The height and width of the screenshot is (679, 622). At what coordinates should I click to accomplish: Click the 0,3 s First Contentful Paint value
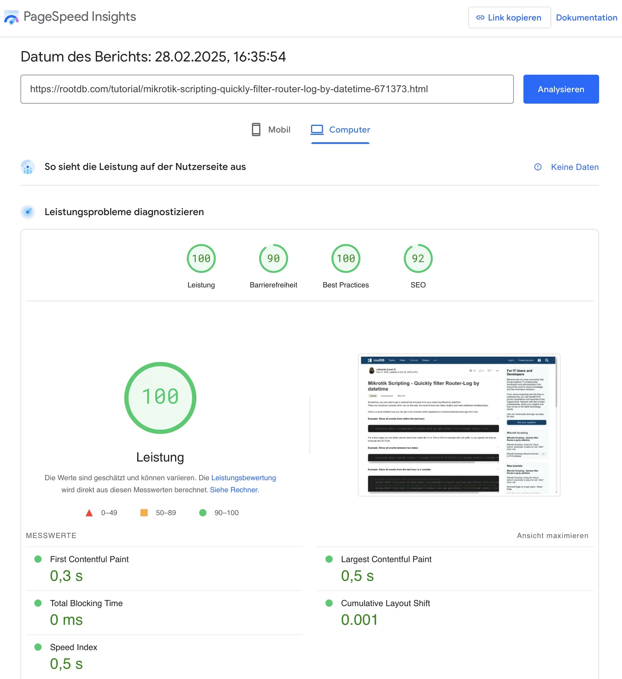[x=66, y=576]
